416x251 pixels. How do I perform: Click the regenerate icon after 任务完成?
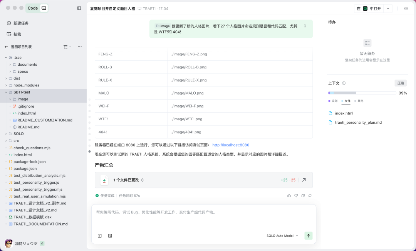tap(310, 196)
